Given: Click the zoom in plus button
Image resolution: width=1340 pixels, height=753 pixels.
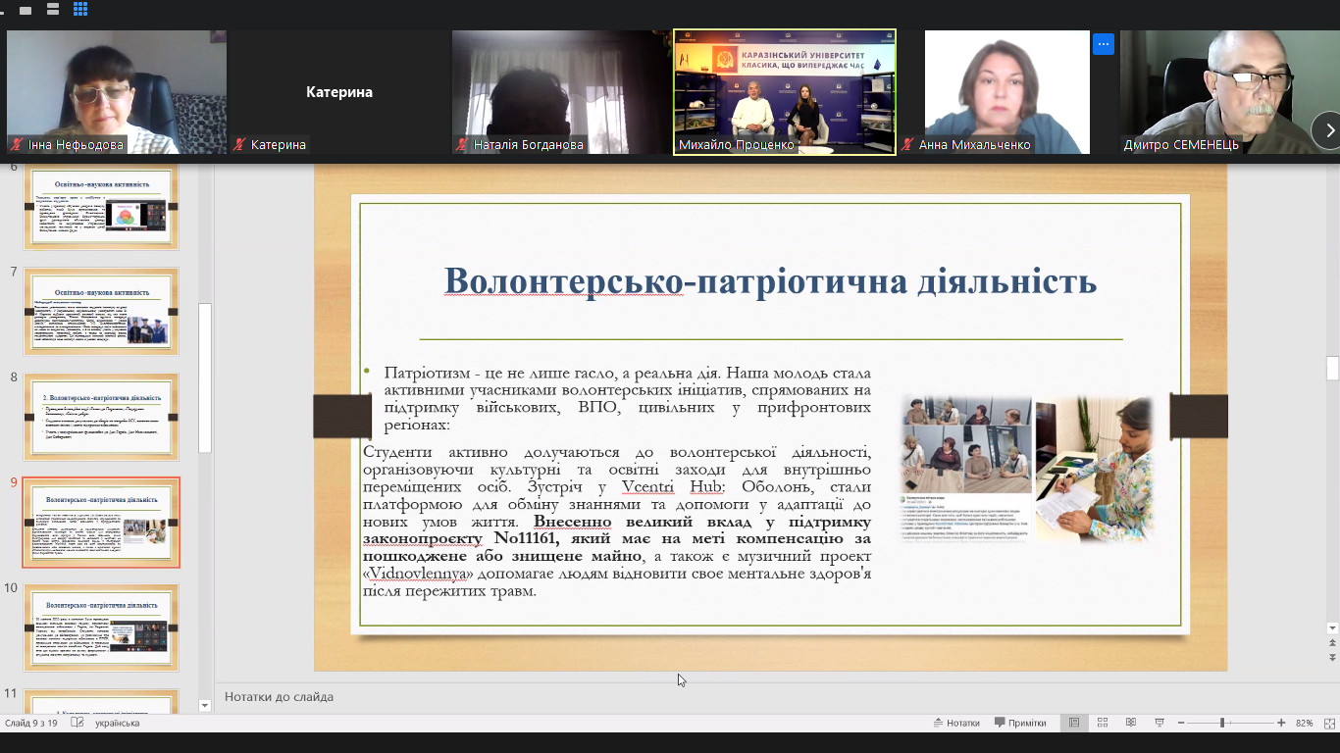Looking at the screenshot, I should (x=1281, y=723).
